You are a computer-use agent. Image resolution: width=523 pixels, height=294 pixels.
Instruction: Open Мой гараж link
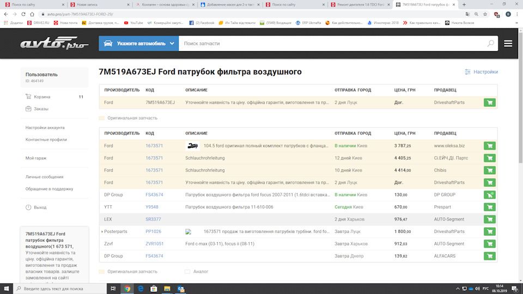pyautogui.click(x=36, y=158)
